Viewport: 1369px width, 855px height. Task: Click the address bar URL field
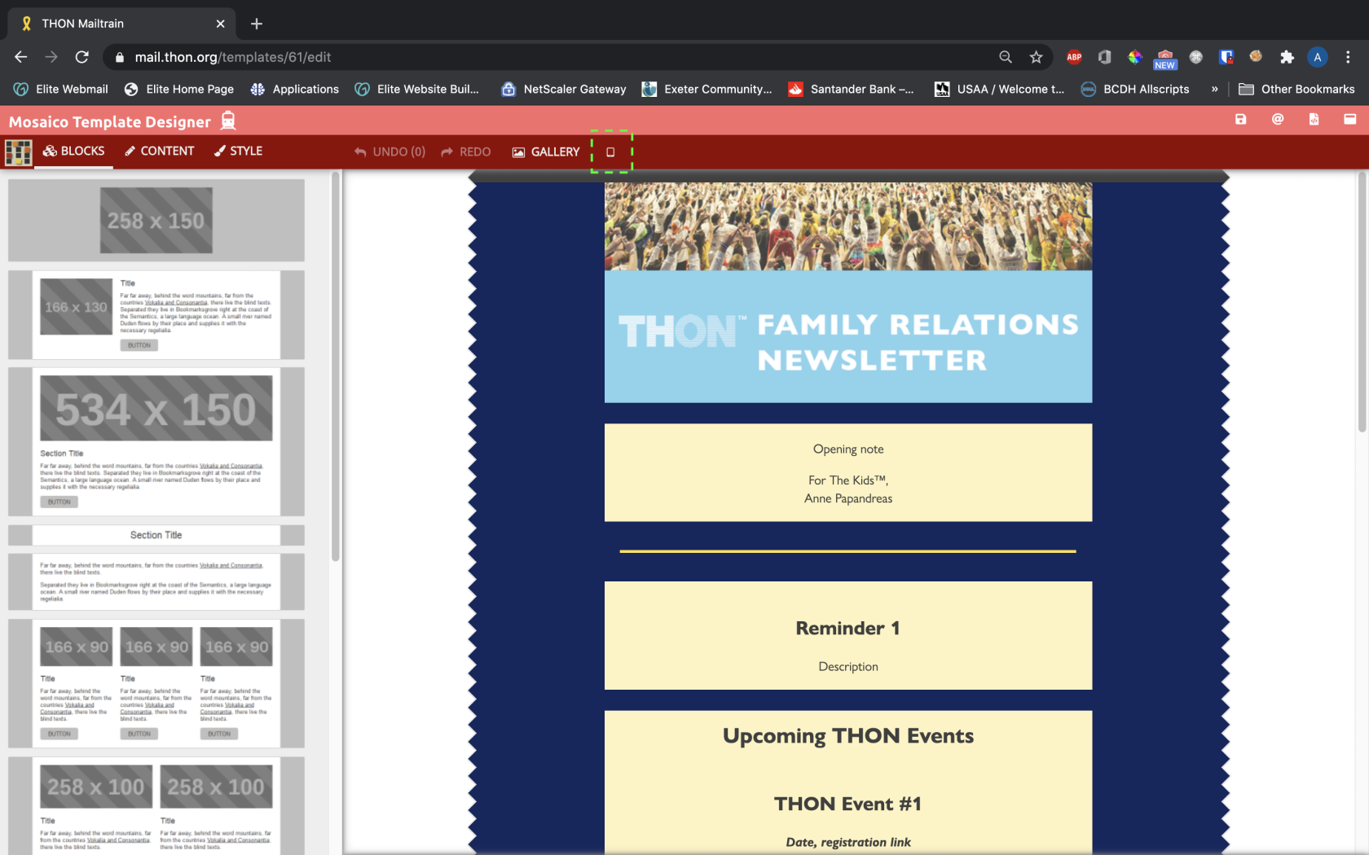(554, 57)
